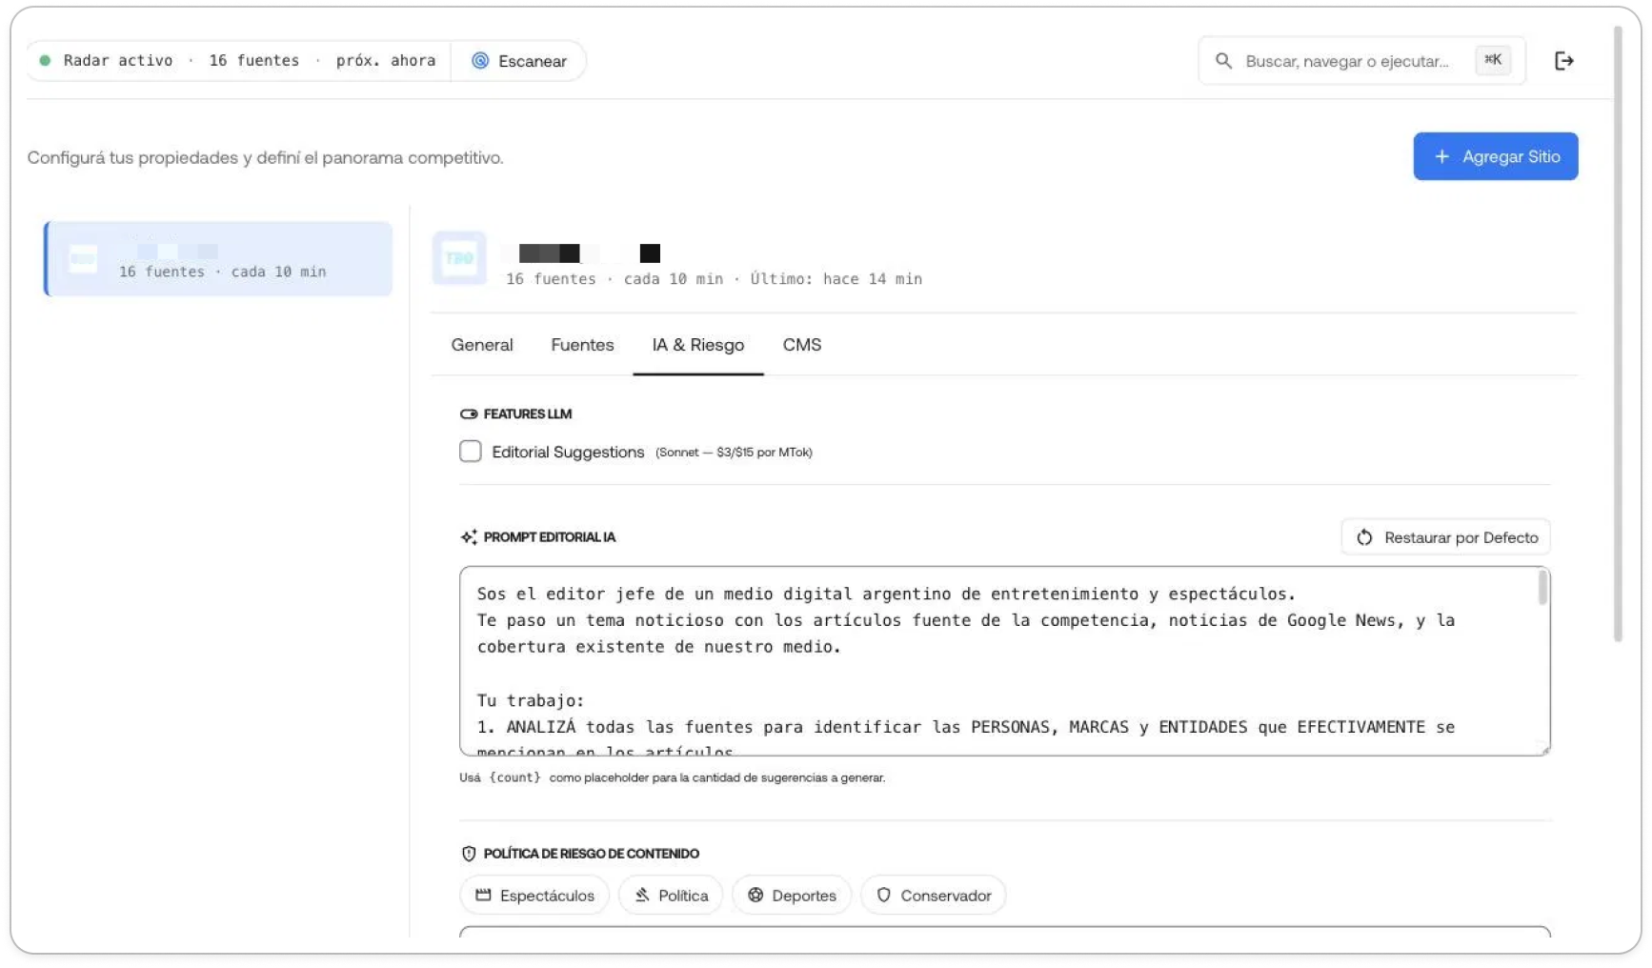Click the 'próx. ahora' status text
This screenshot has width=1652, height=968.
[386, 60]
